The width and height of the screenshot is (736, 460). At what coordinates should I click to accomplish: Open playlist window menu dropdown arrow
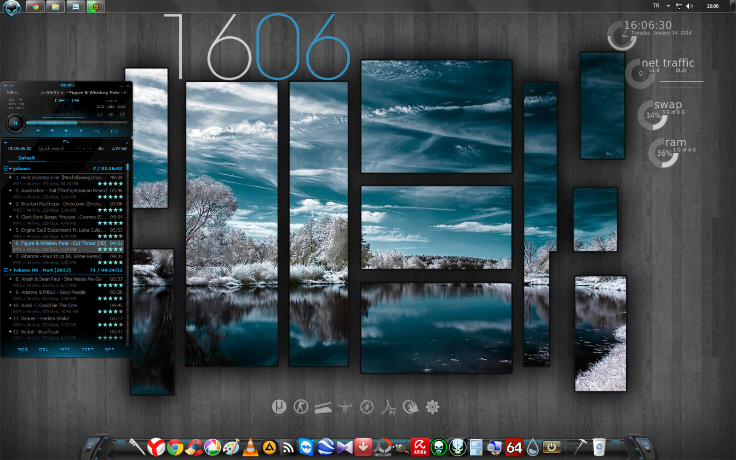[6, 143]
